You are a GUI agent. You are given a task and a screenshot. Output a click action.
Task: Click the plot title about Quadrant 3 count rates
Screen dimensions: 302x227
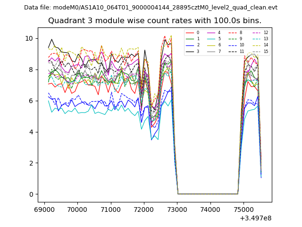[155, 21]
